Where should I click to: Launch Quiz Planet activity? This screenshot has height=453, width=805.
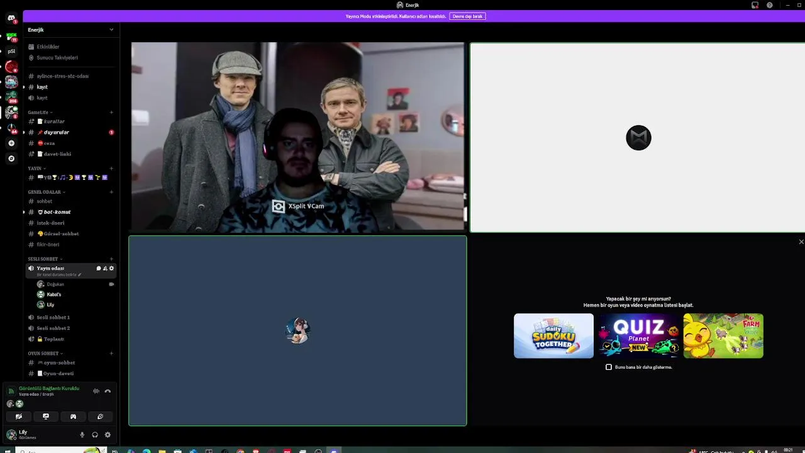point(638,336)
